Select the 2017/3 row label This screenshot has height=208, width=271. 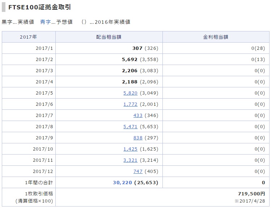[x=44, y=71]
